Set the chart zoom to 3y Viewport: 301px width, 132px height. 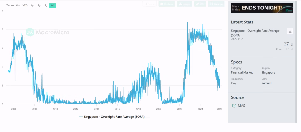(39, 6)
